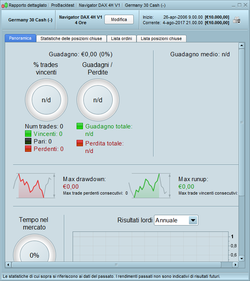
Task: Open the Lista posizioni chiuse tab
Action: (x=162, y=38)
